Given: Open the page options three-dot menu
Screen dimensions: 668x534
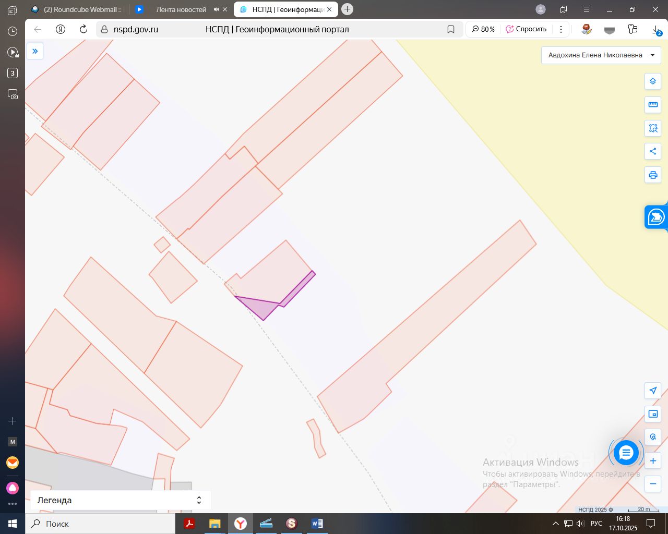Looking at the screenshot, I should pyautogui.click(x=561, y=29).
